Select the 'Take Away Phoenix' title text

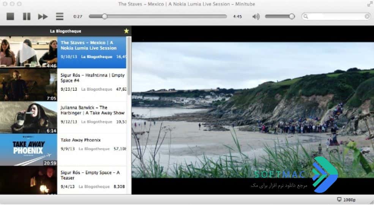(x=80, y=140)
